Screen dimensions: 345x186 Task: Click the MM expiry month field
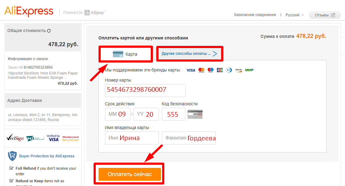[118, 114]
